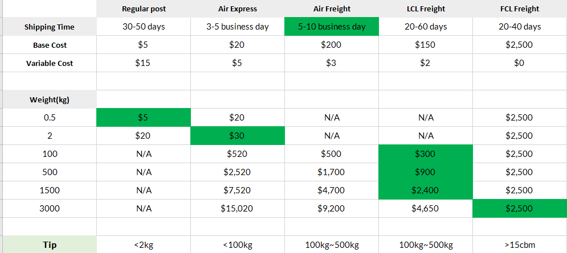Select the Weight(kg) header cell
Viewport: 567px width, 253px height.
pos(50,99)
